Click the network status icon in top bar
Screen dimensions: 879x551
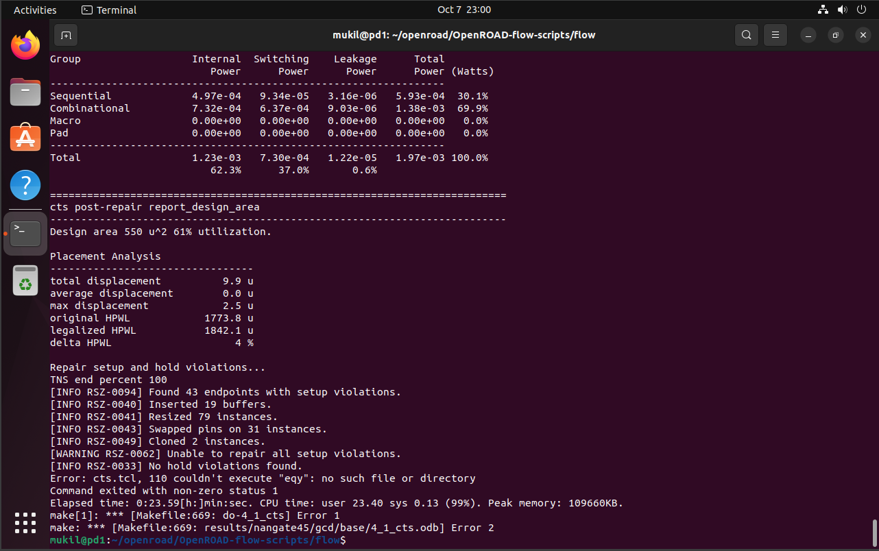pyautogui.click(x=822, y=10)
